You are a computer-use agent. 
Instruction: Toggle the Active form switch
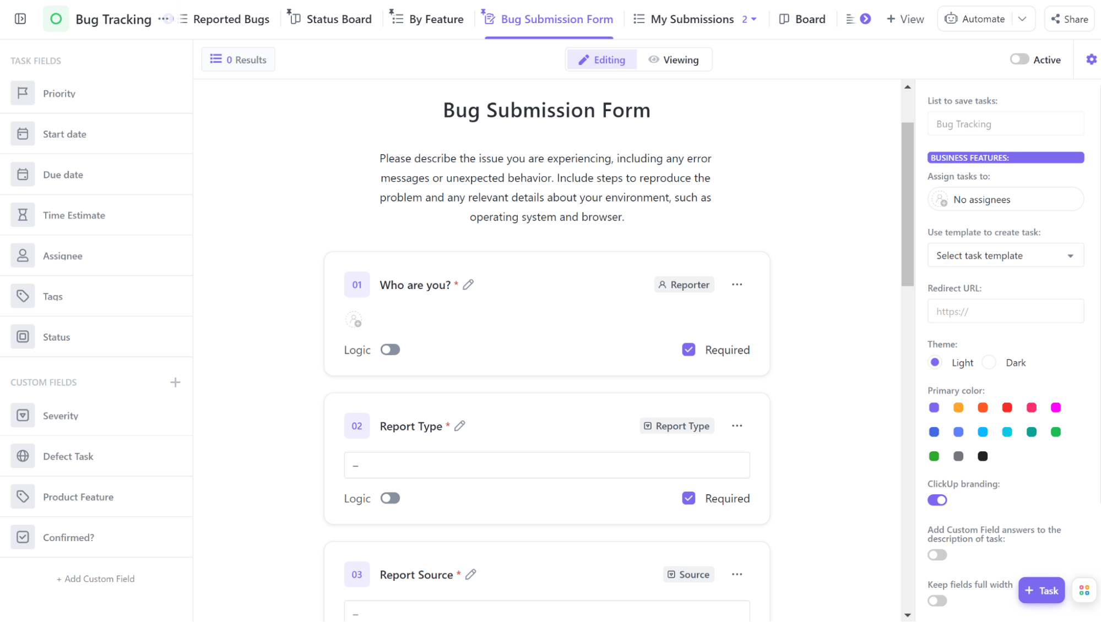[x=1019, y=59]
